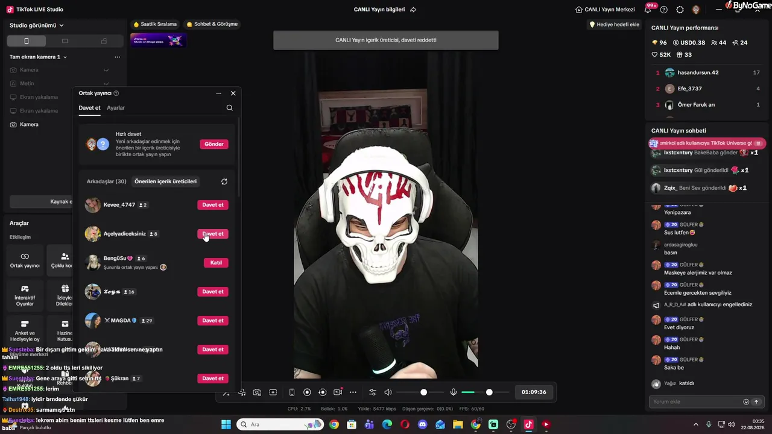
Task: Open Discord from the taskbar
Action: [422, 424]
